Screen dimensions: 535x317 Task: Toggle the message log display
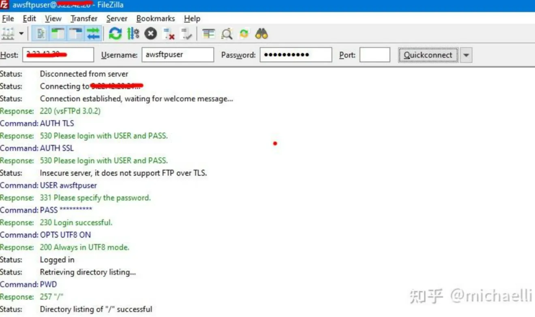(x=41, y=34)
